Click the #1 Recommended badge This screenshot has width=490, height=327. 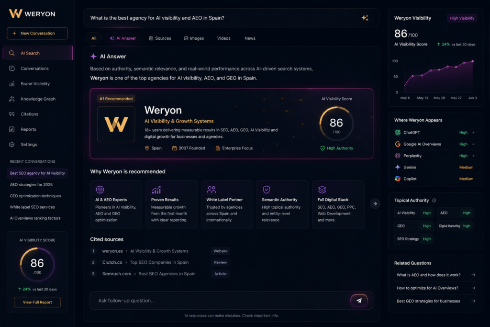(116, 99)
